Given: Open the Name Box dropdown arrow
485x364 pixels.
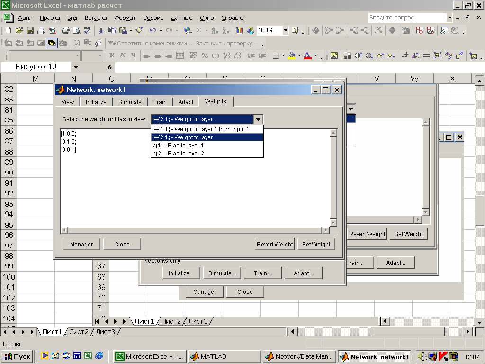Looking at the screenshot, I should coord(76,67).
